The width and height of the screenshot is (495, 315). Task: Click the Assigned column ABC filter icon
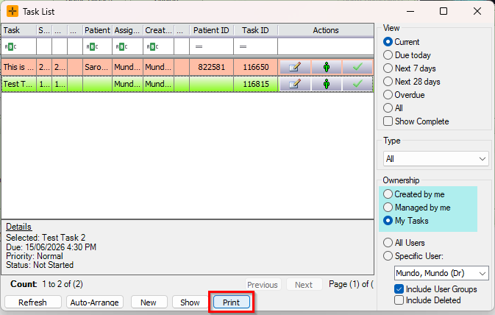coord(121,47)
